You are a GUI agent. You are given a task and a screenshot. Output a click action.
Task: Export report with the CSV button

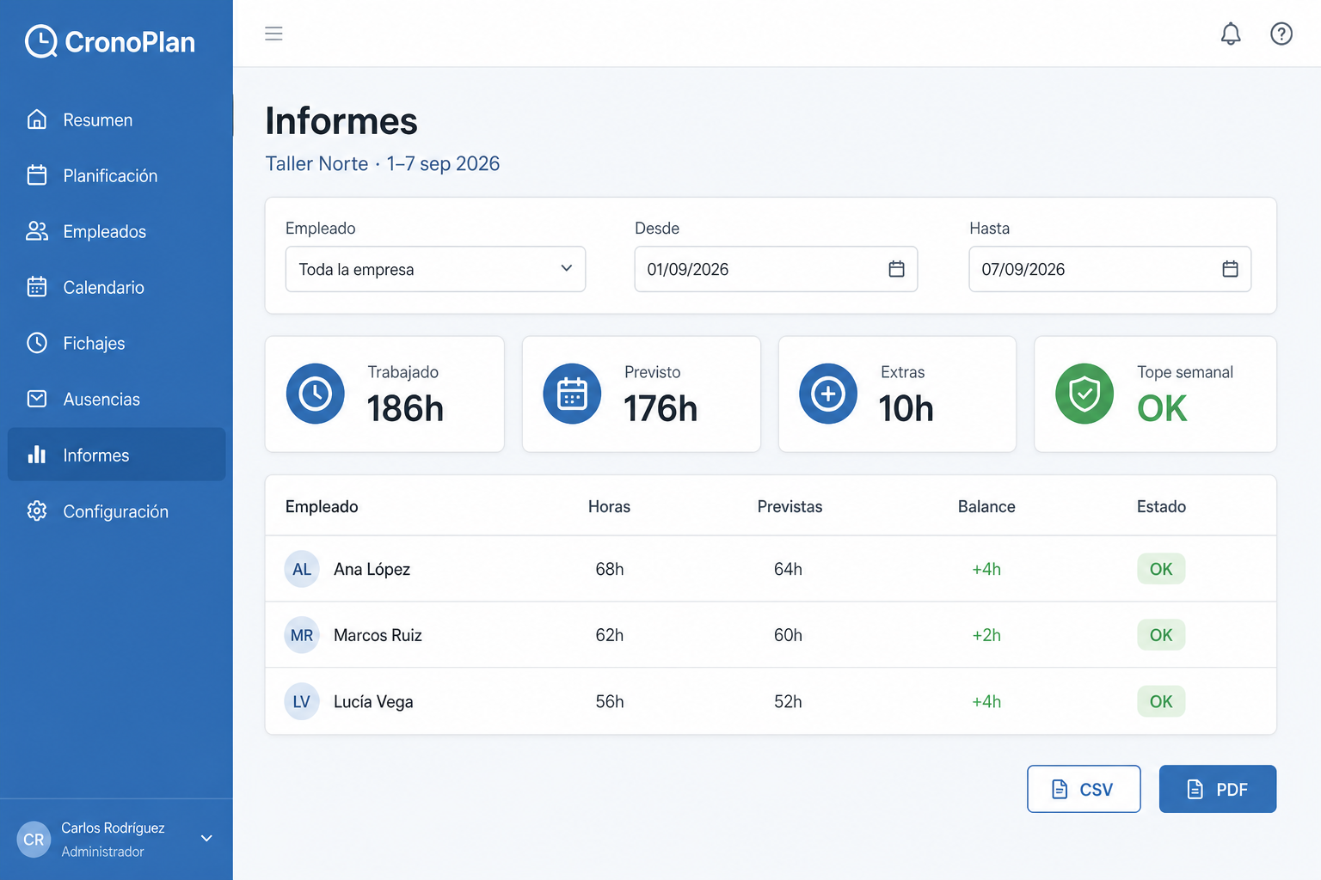1084,789
